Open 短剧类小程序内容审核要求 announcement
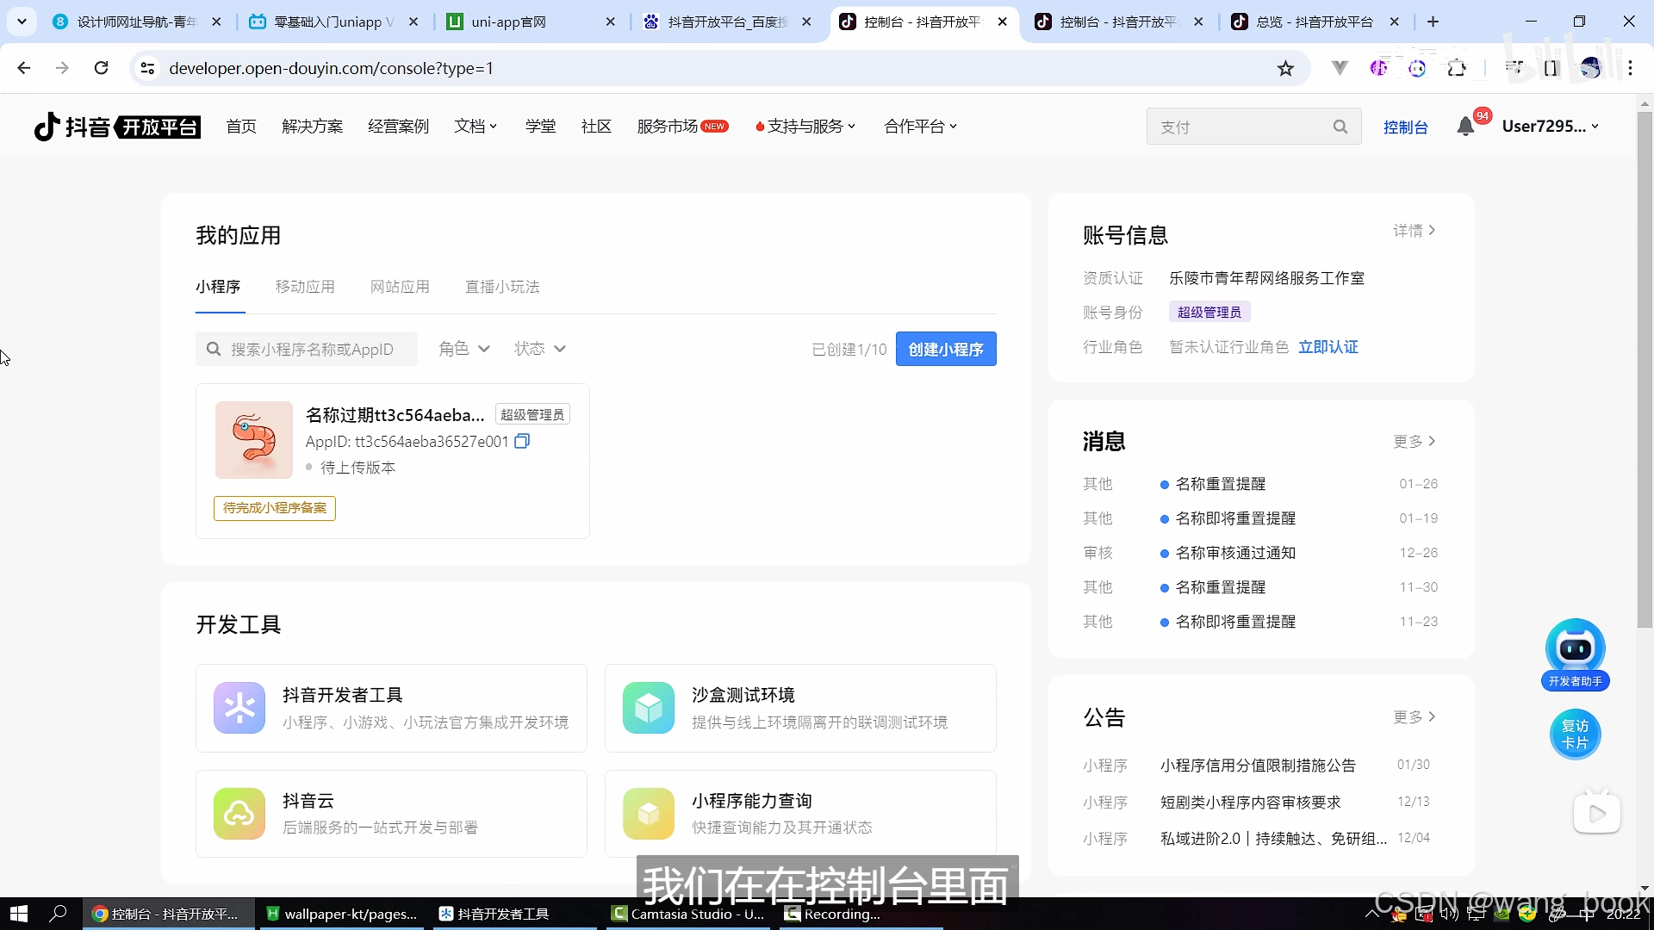This screenshot has height=930, width=1654. [1250, 803]
